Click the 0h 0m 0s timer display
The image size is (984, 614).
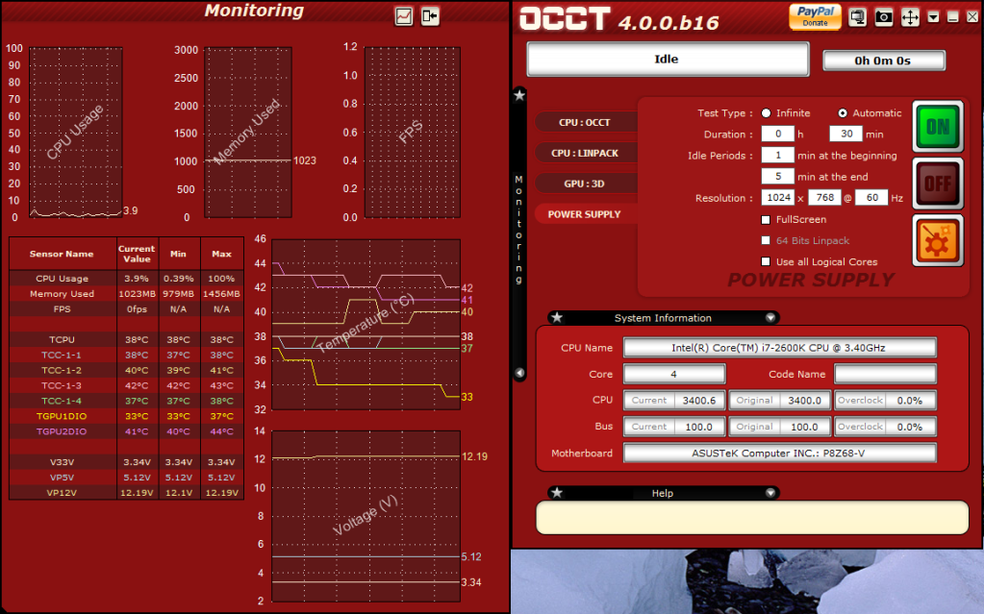tap(884, 61)
